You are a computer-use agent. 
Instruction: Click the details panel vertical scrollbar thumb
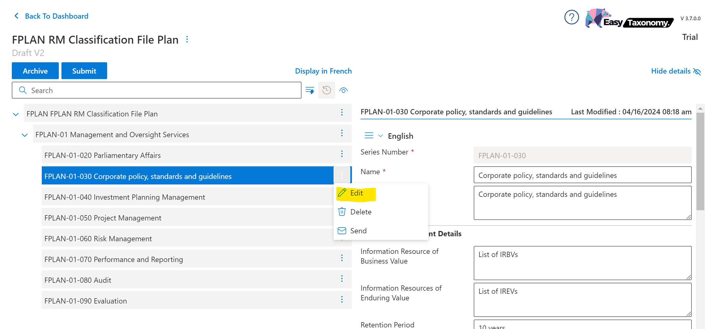(700, 161)
